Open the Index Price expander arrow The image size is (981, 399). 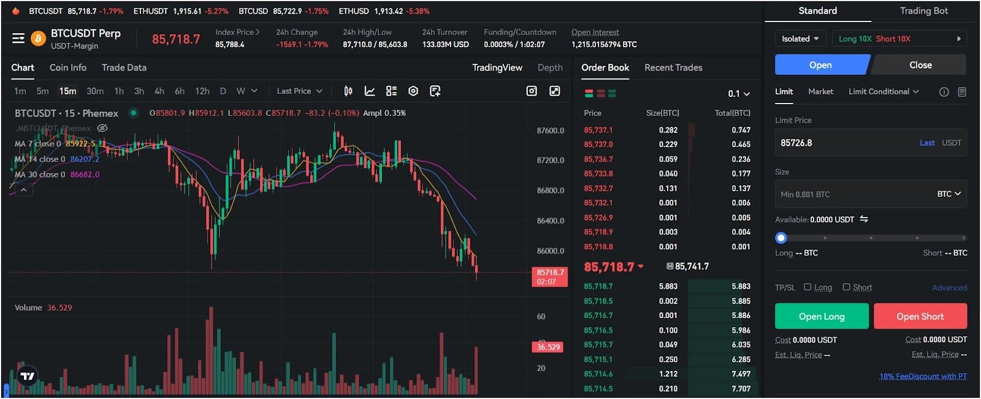258,32
